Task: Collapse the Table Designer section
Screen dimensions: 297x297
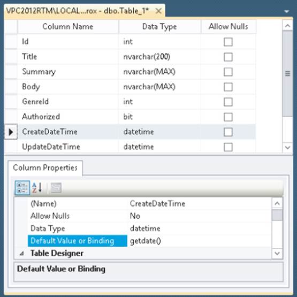Action: [x=22, y=254]
